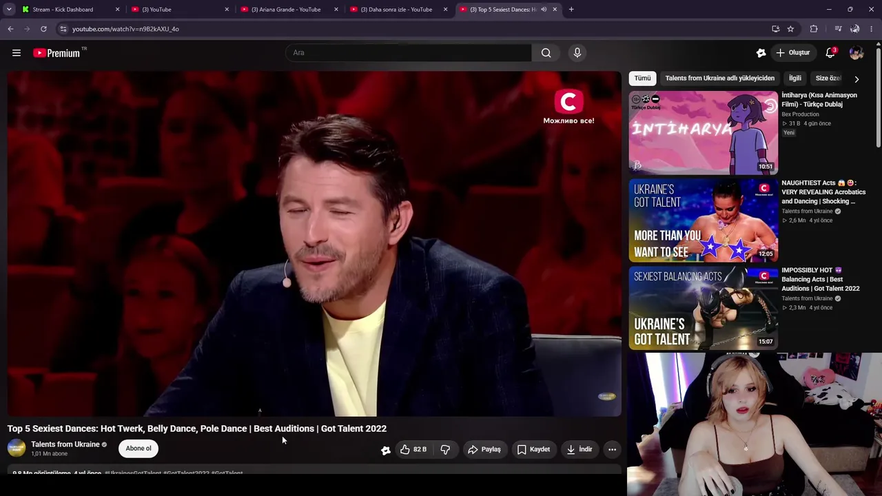The image size is (882, 496).
Task: Select the Tümü filter chip
Action: click(x=642, y=79)
